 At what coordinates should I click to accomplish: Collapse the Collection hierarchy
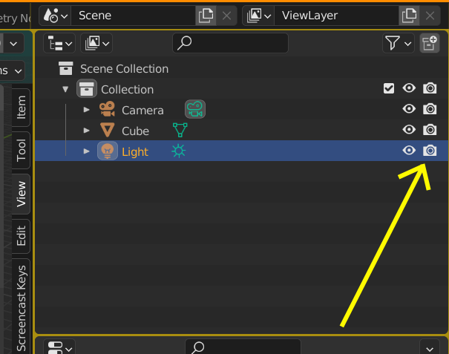[x=66, y=89]
